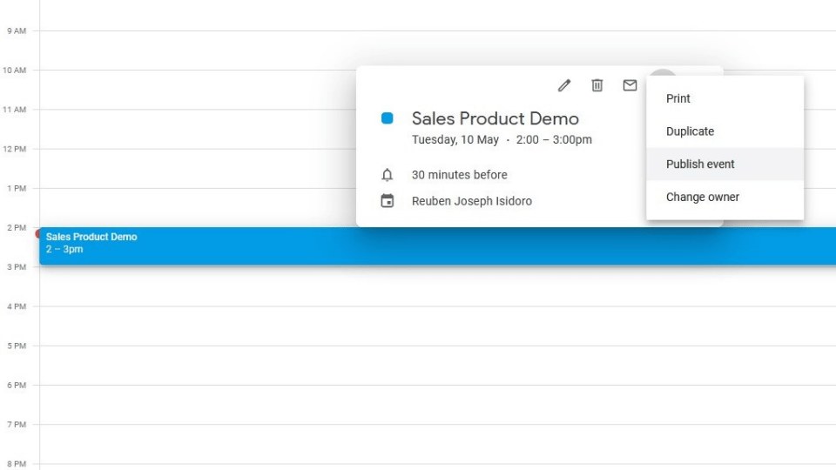Click the Sales Product Demo popup title
The image size is (836, 470).
click(496, 118)
